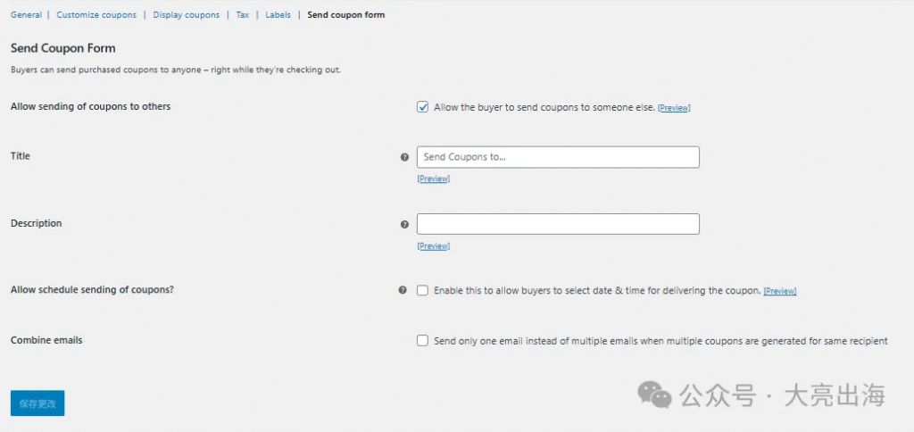
Task: Switch to Customize coupons tab
Action: click(96, 15)
